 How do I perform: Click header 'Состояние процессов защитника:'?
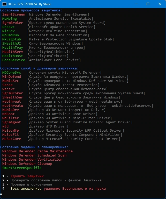click(x=31, y=10)
